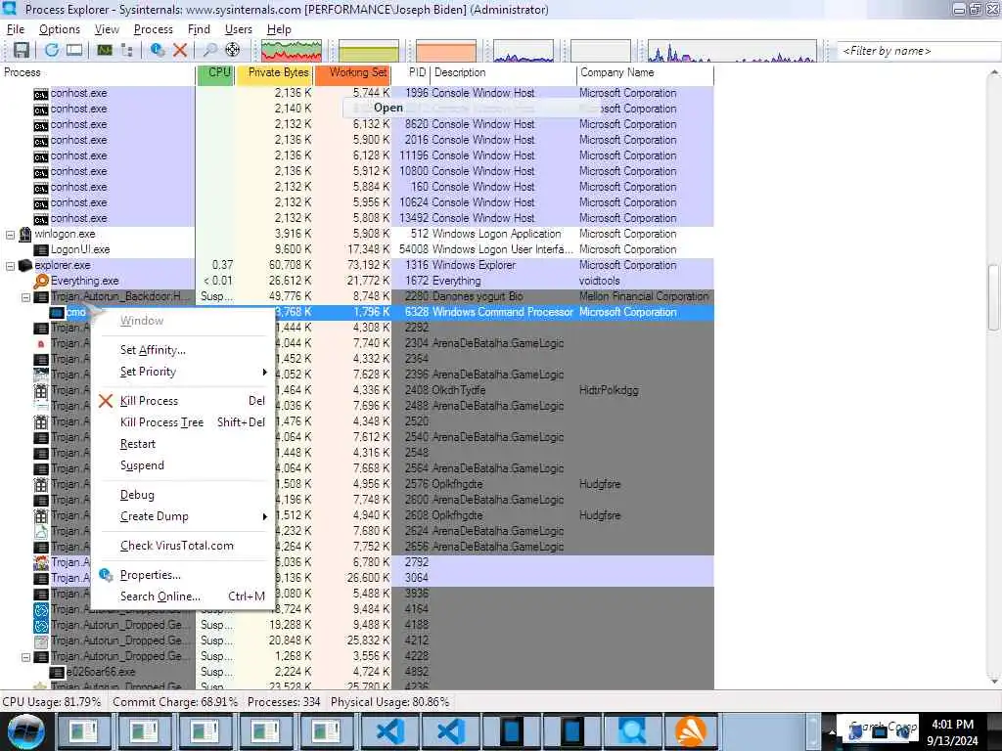
Task: Collapse the winlogon.exe tree node
Action: pos(10,235)
